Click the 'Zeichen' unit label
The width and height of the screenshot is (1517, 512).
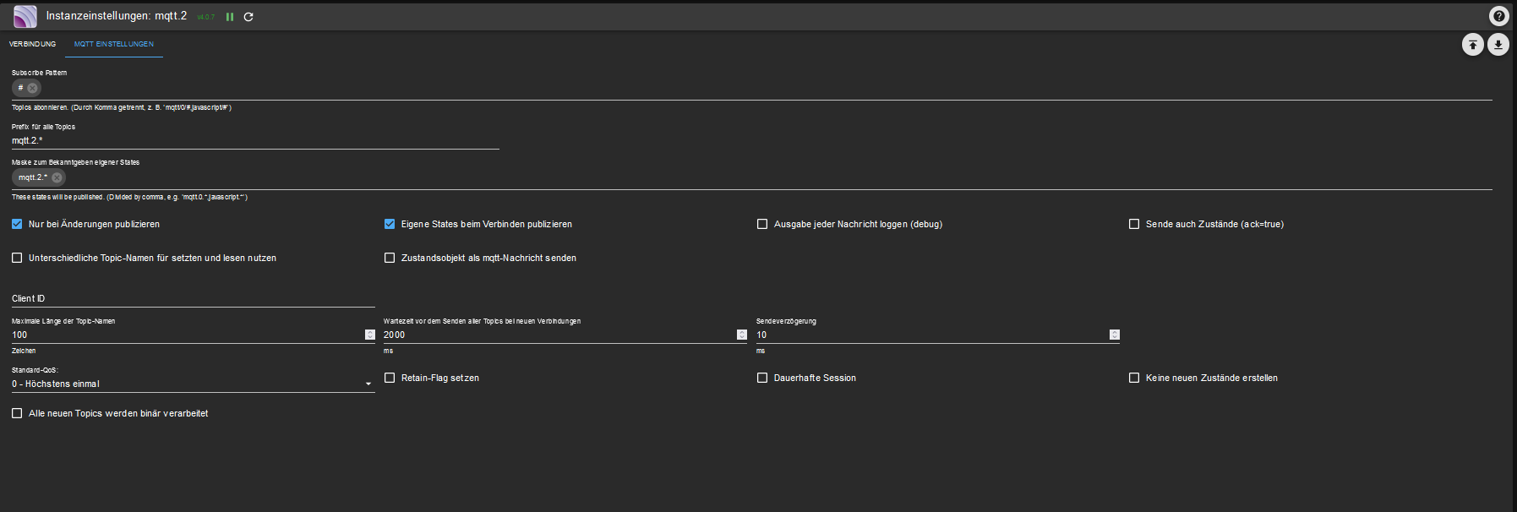click(24, 351)
